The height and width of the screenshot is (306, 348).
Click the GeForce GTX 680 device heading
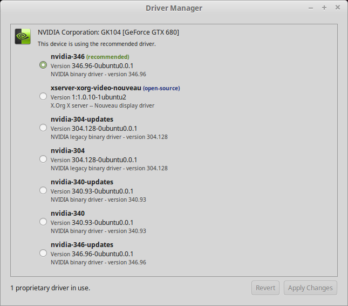[x=108, y=32]
